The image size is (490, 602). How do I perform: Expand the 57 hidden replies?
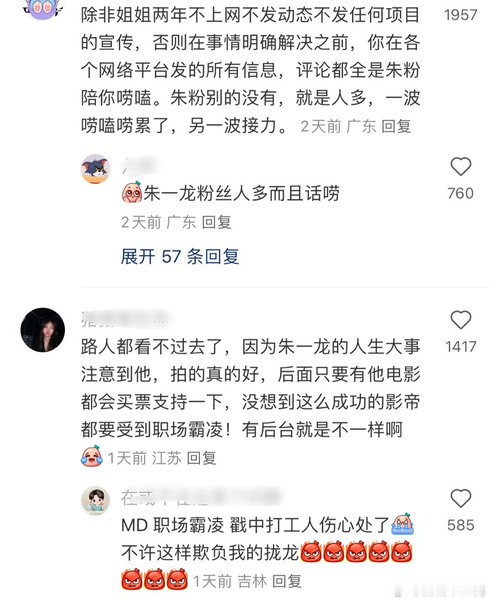click(x=180, y=256)
